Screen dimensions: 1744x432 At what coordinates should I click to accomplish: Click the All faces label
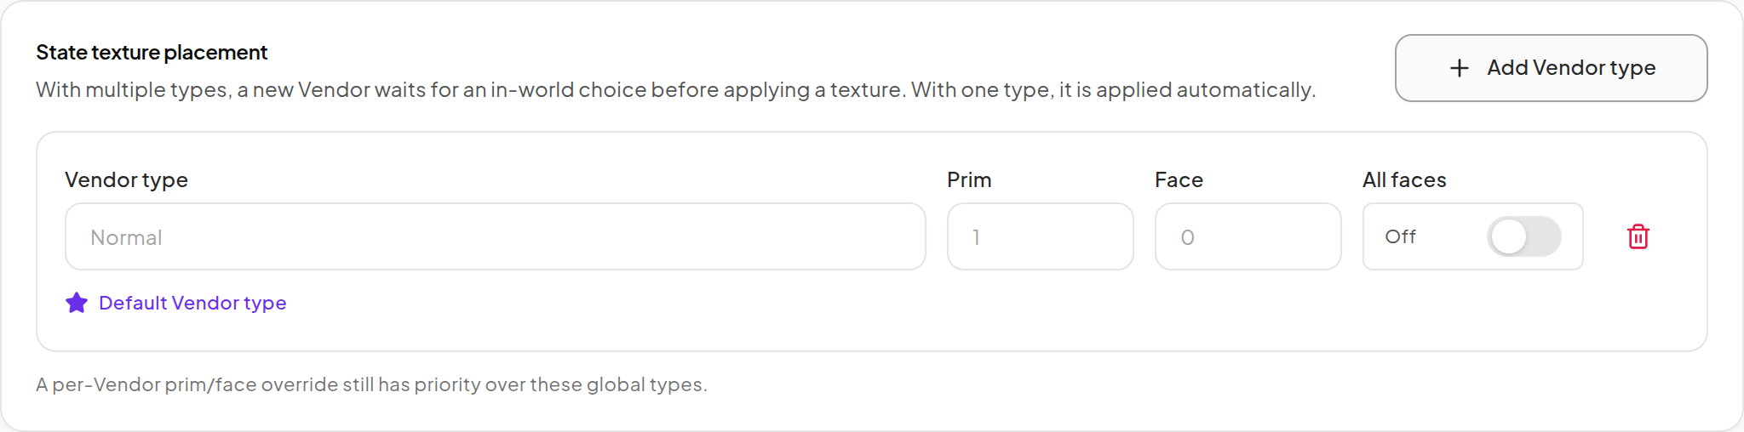pyautogui.click(x=1404, y=180)
